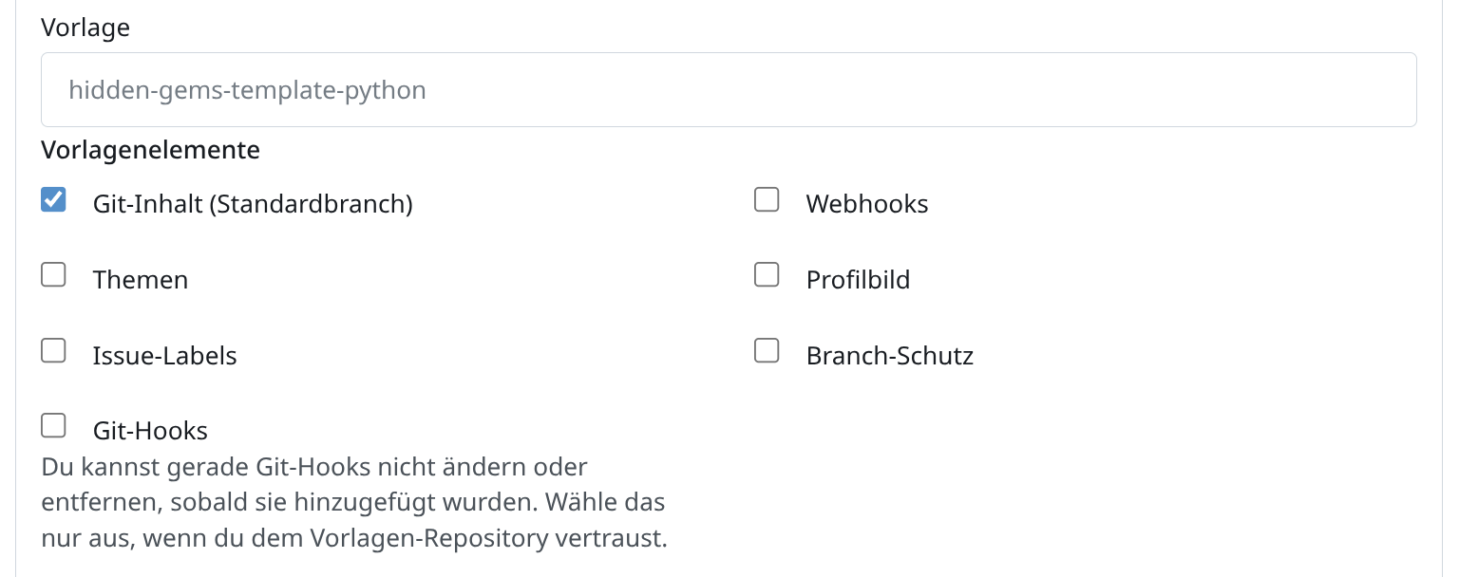1459x577 pixels.
Task: Click the hidden-gems-template-python placeholder text
Action: (247, 91)
